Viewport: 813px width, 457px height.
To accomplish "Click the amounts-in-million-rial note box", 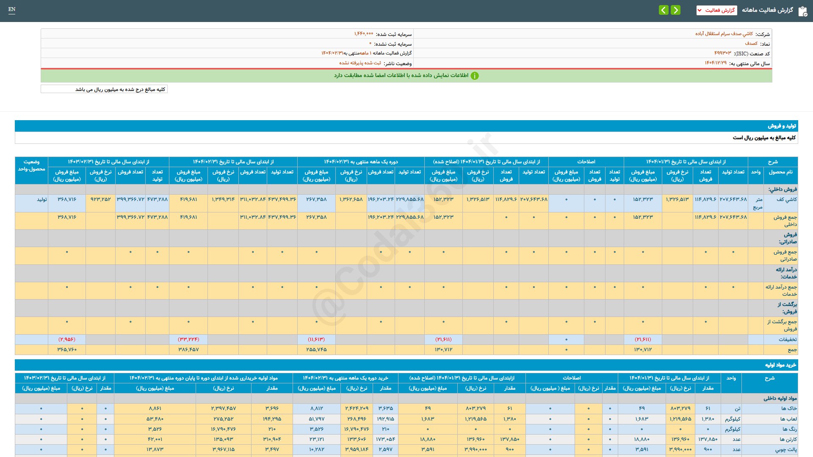I will [104, 89].
